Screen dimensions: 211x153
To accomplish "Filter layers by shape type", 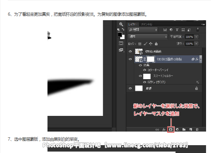I will tap(183, 30).
